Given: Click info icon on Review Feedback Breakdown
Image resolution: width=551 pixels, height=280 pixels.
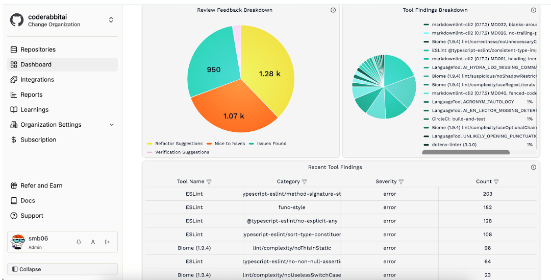Looking at the screenshot, I should pos(333,10).
